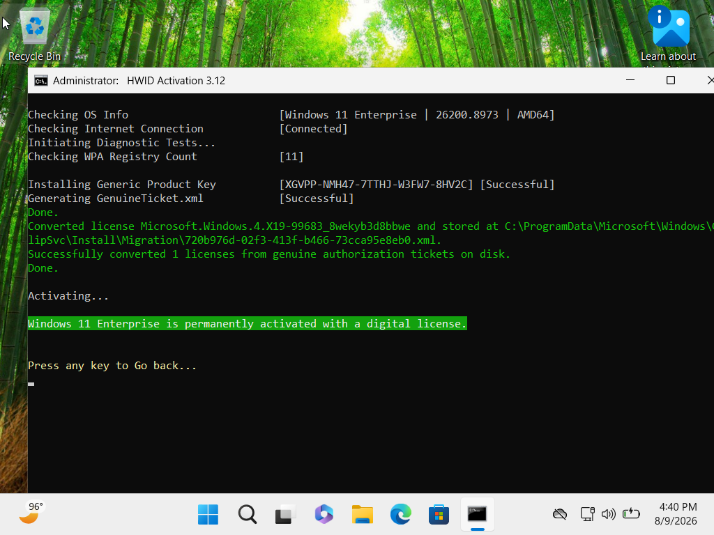Click the volume speaker tray icon

pos(608,514)
